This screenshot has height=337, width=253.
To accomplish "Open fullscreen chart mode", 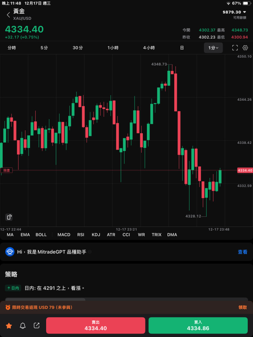I will click(235, 48).
